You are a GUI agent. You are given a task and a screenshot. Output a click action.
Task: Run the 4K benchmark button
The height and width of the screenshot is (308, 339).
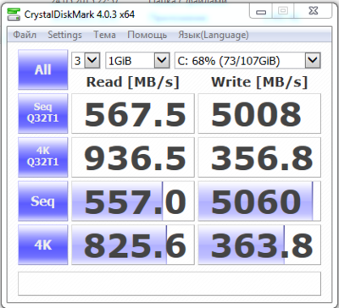pos(43,245)
